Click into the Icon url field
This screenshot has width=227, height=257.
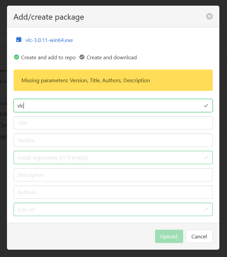pyautogui.click(x=106, y=209)
